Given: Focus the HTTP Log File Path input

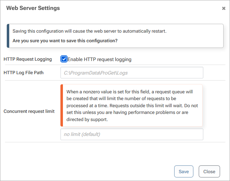Looking at the screenshot, I should pos(132,73).
